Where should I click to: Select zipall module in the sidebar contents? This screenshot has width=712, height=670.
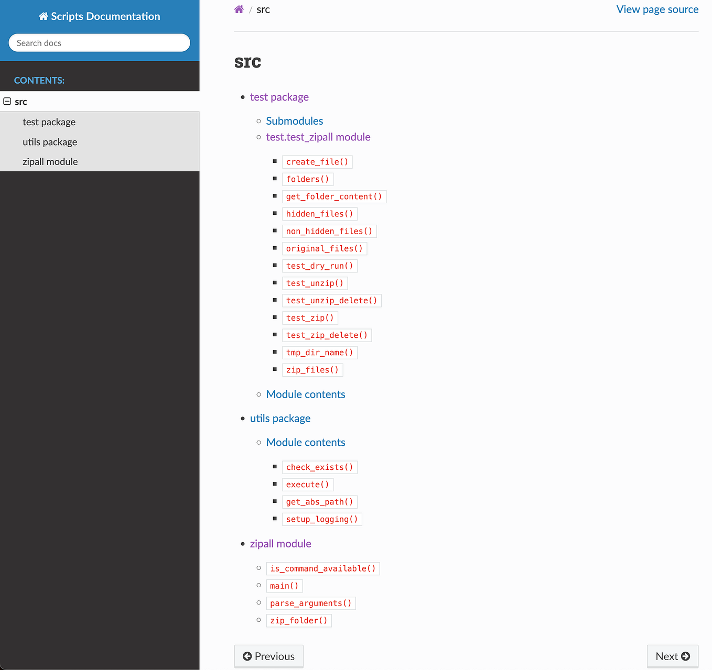click(50, 161)
